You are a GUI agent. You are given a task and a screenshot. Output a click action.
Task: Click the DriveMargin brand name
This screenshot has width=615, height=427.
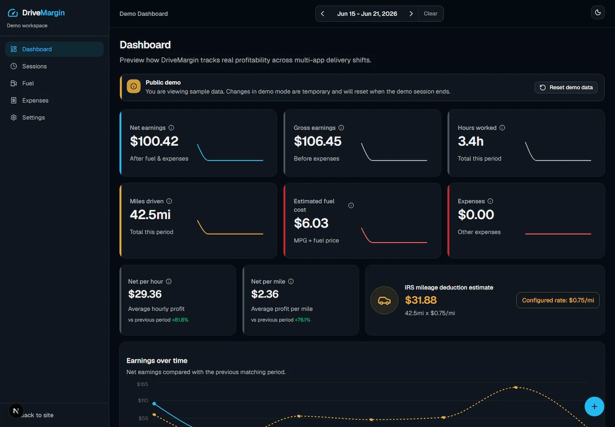[x=43, y=13]
